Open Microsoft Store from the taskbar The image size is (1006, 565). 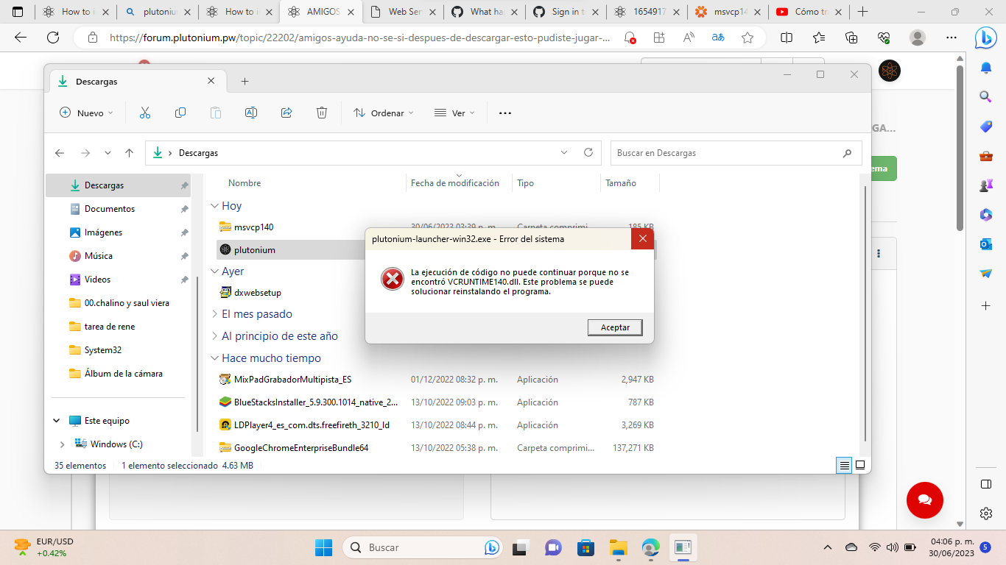tap(585, 547)
